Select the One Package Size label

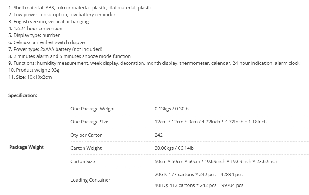point(89,122)
